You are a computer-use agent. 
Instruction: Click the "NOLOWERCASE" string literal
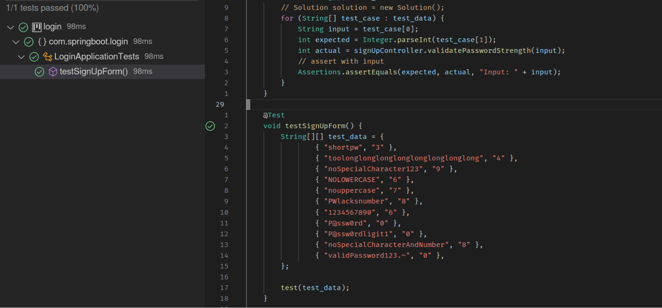tap(352, 180)
